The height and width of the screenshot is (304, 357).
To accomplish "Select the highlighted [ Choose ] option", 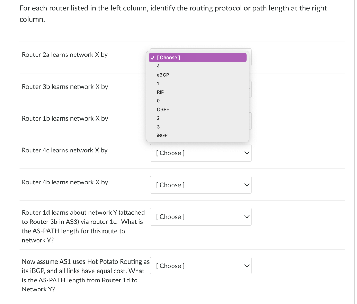I will click(197, 58).
